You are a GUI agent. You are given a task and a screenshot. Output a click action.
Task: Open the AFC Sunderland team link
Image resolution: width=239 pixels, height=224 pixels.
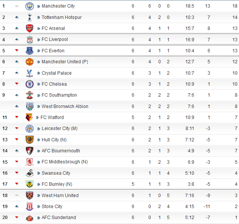[59, 218]
